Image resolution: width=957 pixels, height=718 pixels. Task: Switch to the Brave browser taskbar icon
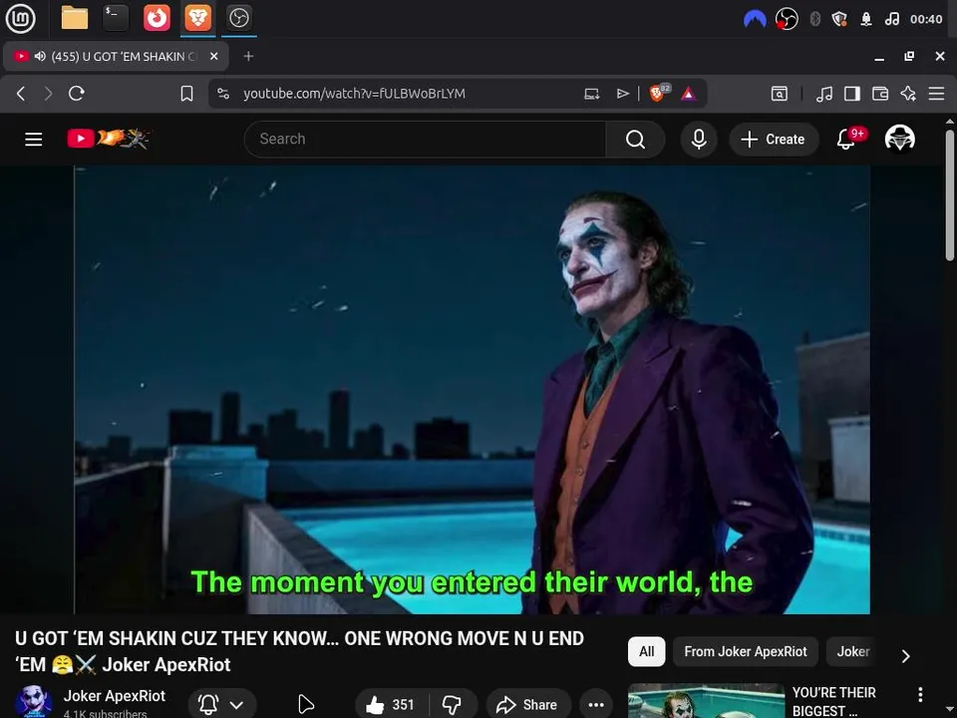pos(197,18)
